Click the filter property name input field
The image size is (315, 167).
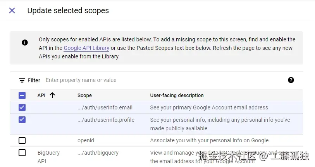click(155, 80)
